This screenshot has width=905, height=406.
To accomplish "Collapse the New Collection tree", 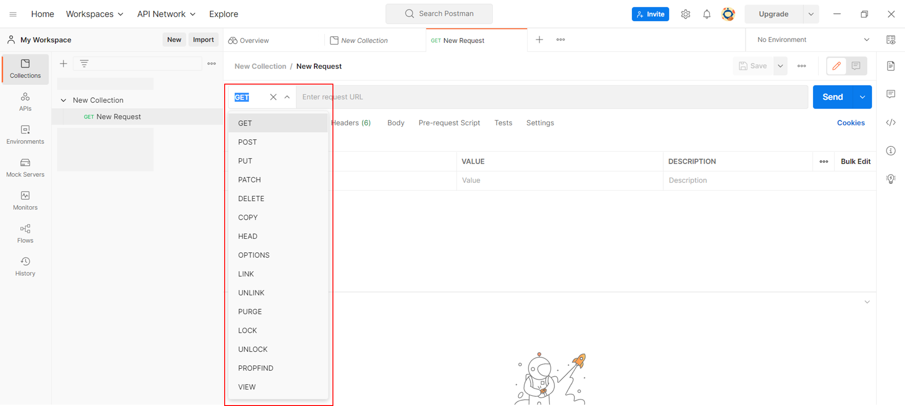I will 63,100.
